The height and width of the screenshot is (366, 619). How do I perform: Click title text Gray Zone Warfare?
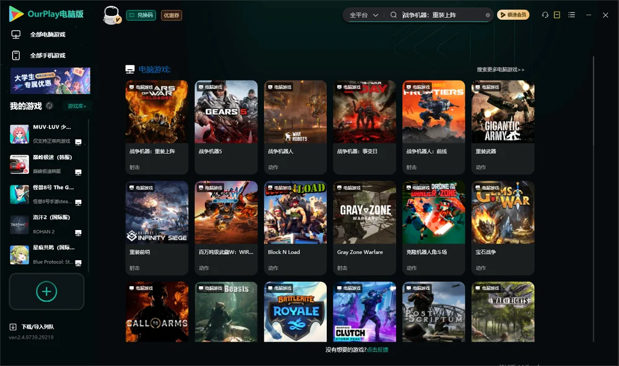[360, 252]
